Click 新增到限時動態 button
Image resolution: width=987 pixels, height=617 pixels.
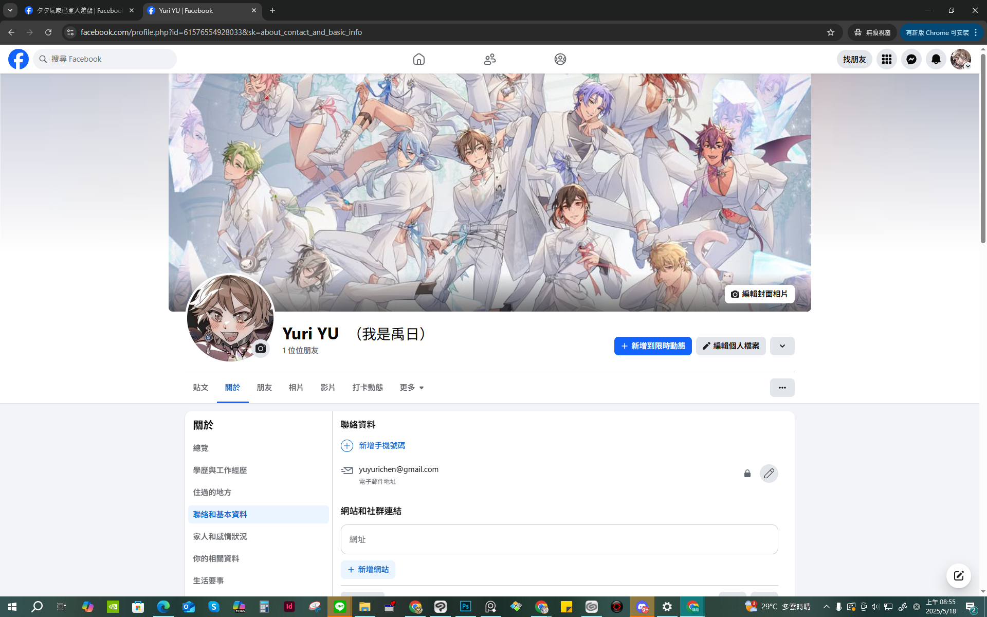[653, 346]
